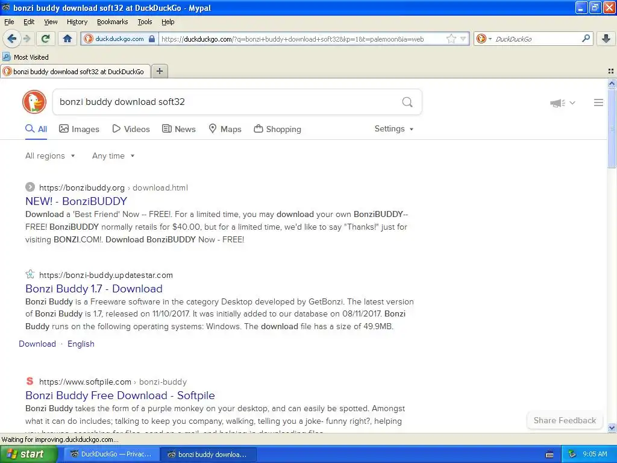Image resolution: width=617 pixels, height=463 pixels.
Task: Click the DuckDuckGo duck logo
Action: [34, 102]
